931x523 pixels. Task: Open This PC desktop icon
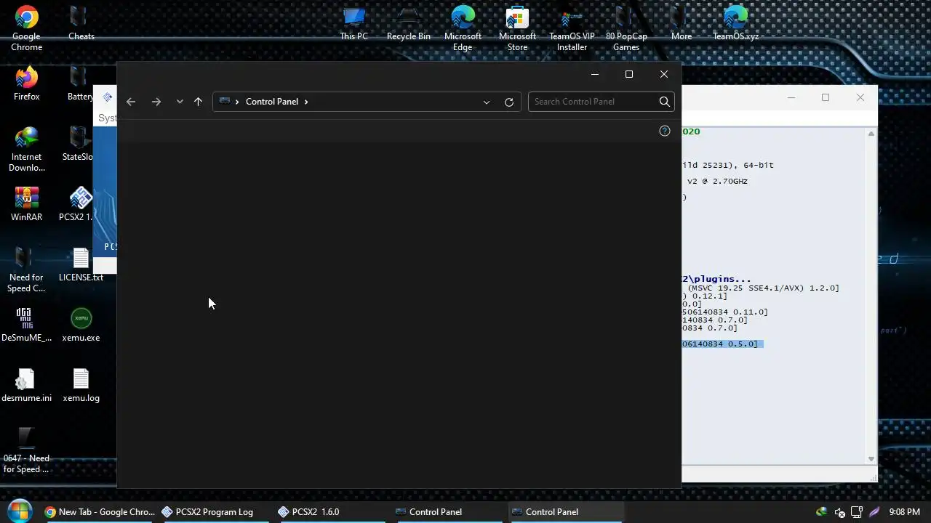pyautogui.click(x=353, y=23)
